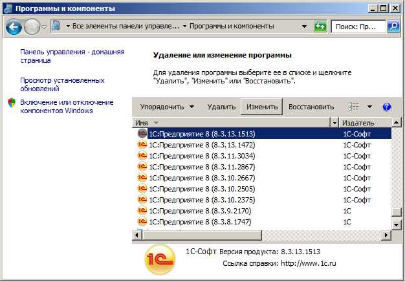Open 'Все элементы панели управле...' breadcrumb
405x282 pixels.
click(126, 27)
